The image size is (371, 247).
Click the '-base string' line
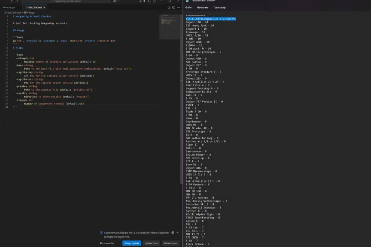[x=24, y=65]
